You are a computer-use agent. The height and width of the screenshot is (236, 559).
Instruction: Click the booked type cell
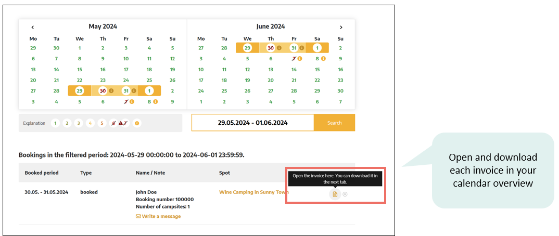(89, 192)
